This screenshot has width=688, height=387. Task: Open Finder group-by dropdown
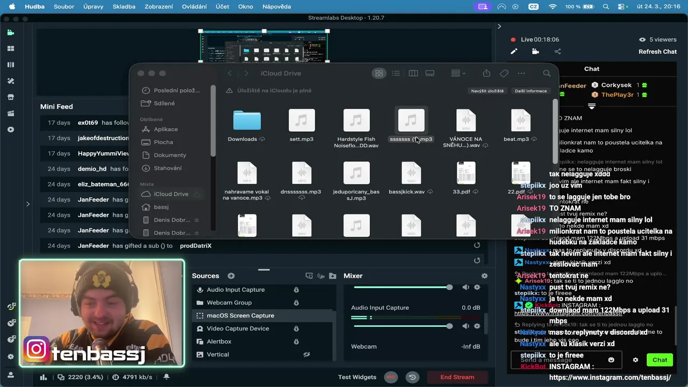click(458, 73)
